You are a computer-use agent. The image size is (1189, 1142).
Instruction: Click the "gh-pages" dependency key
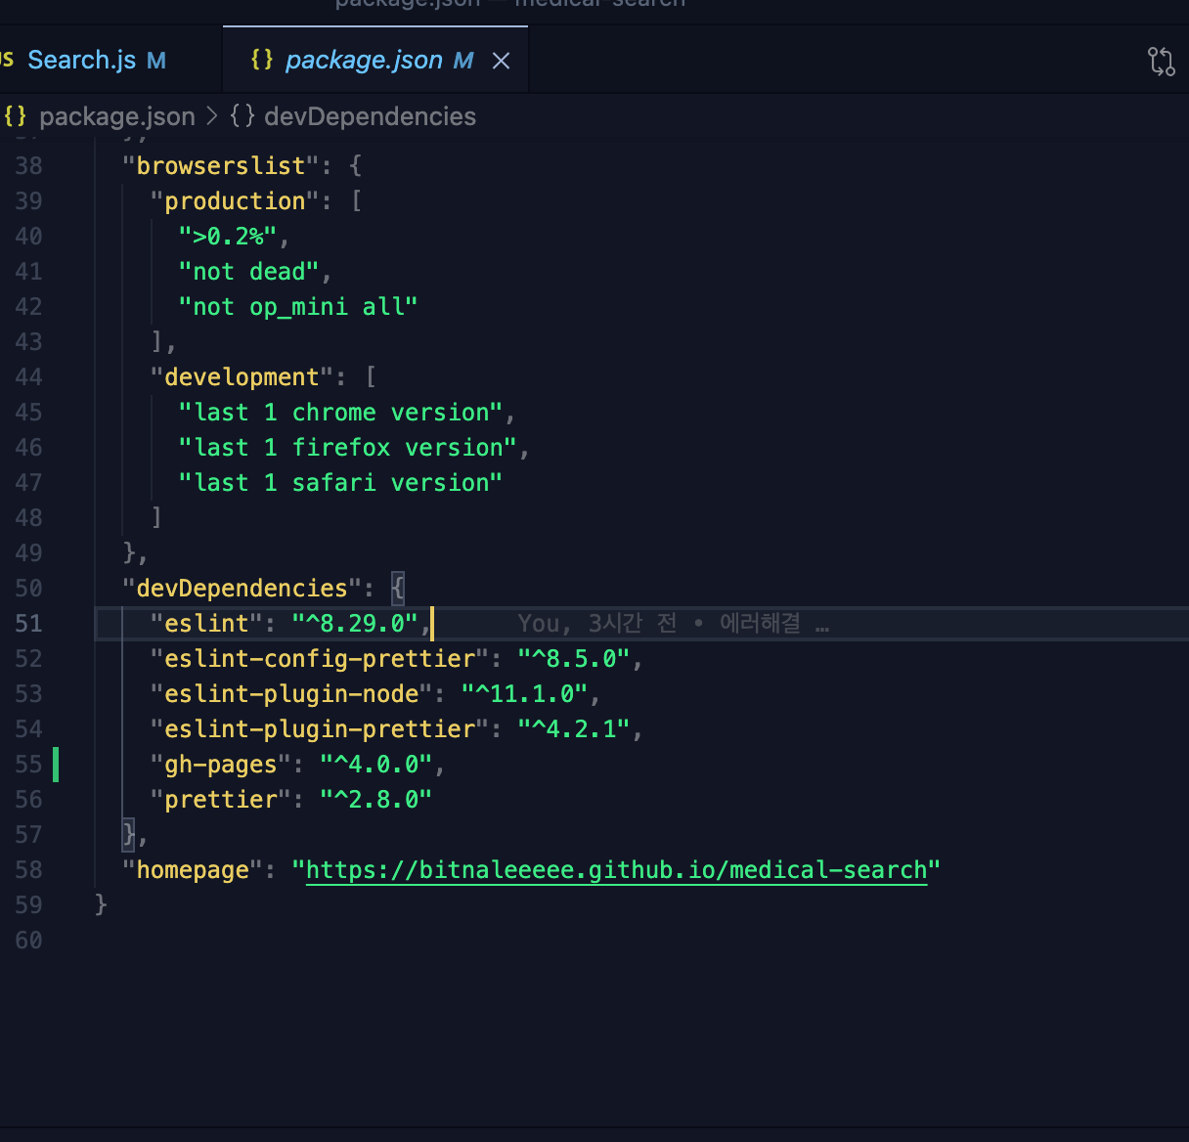point(220,764)
